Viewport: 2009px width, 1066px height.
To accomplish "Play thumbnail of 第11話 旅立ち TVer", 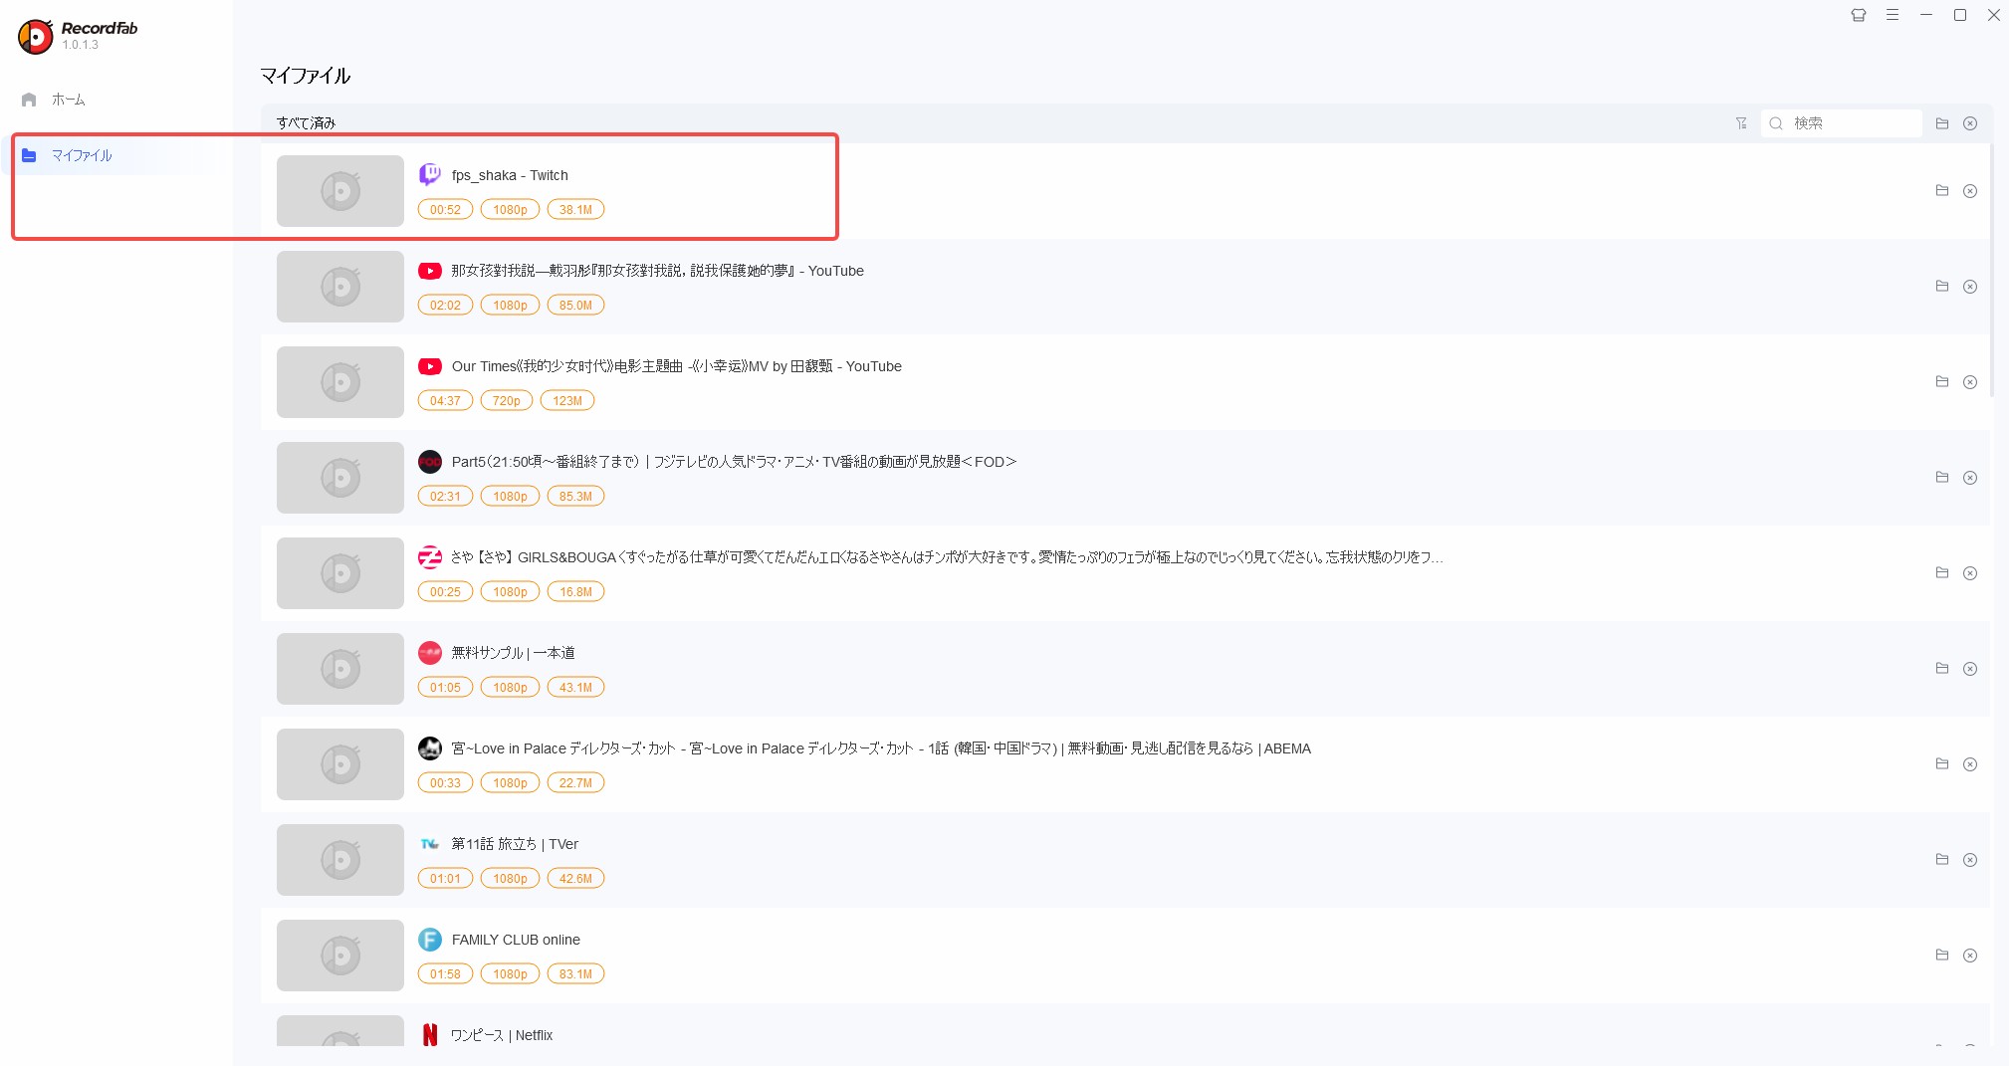I will coord(340,860).
